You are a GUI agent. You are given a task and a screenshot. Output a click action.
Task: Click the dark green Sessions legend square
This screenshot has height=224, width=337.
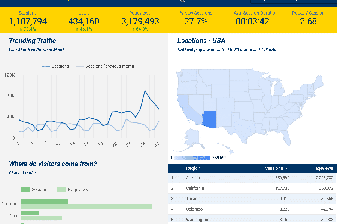(x=25, y=190)
